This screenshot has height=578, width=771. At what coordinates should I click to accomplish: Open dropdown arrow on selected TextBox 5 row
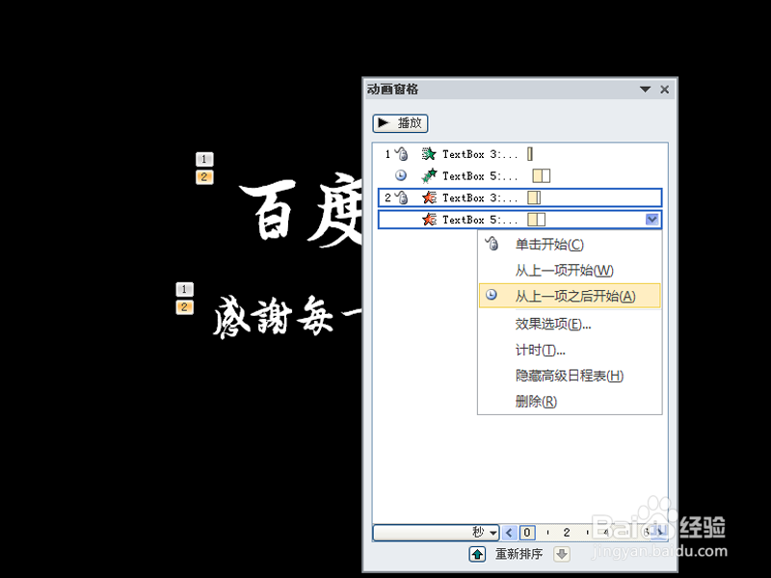[x=652, y=220]
